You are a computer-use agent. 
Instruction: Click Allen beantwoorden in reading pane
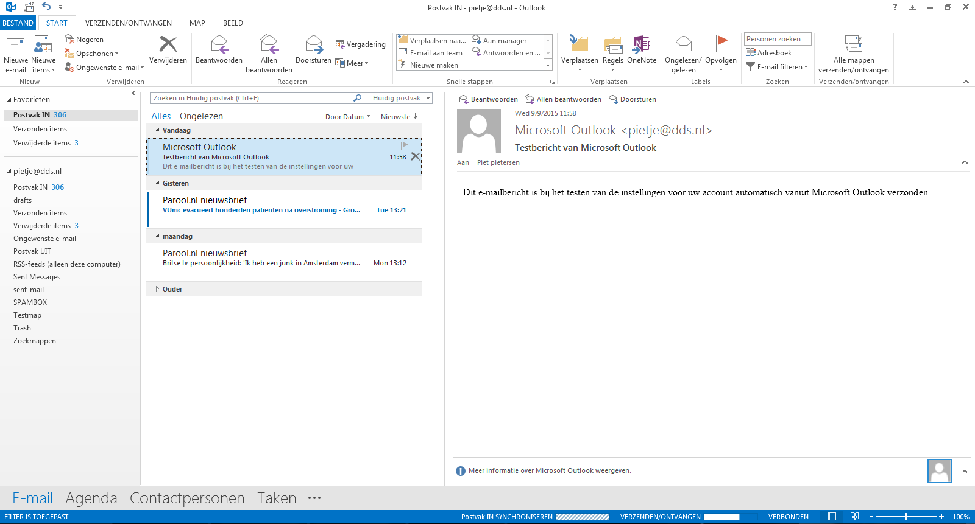[563, 99]
